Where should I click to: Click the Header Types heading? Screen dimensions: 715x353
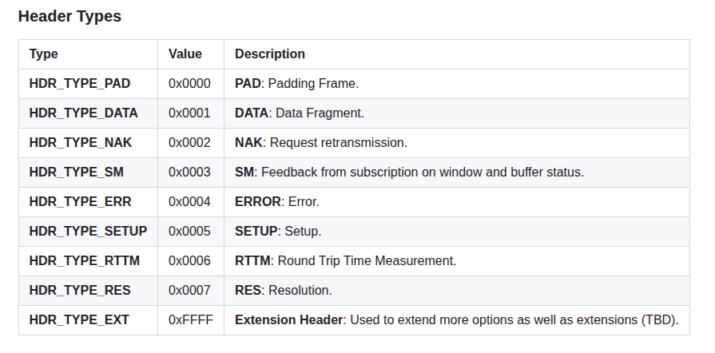70,16
